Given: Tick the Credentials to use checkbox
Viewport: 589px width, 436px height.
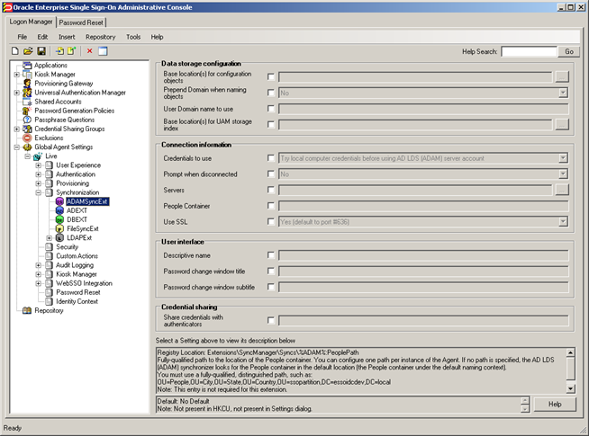Looking at the screenshot, I should click(271, 158).
